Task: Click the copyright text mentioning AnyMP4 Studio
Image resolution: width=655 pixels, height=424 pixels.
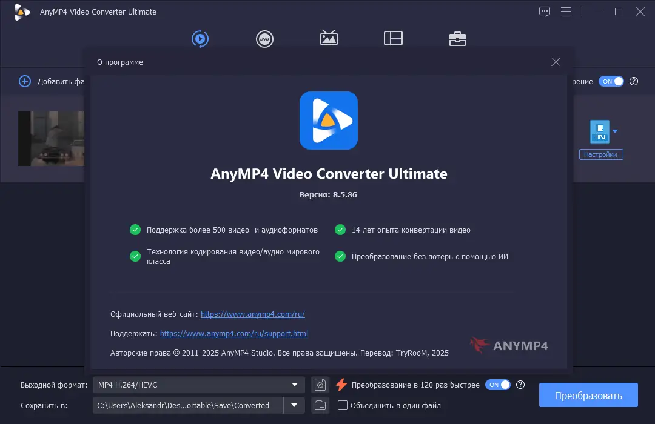Action: (280, 353)
